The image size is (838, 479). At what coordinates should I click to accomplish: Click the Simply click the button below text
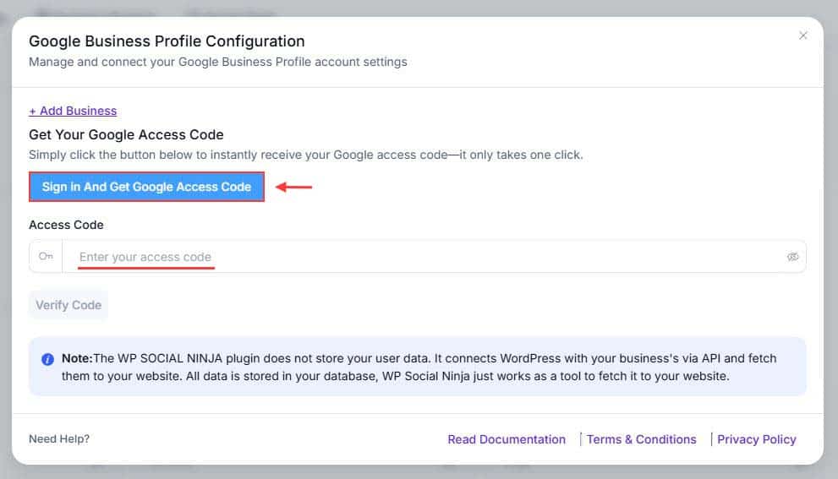click(306, 155)
